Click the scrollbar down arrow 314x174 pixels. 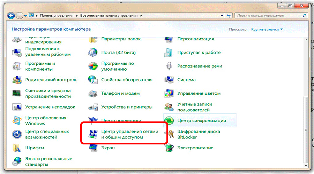(306, 166)
